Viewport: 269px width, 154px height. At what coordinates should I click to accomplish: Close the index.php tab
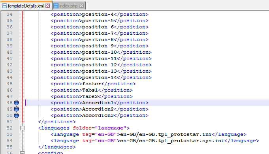[x=82, y=6]
